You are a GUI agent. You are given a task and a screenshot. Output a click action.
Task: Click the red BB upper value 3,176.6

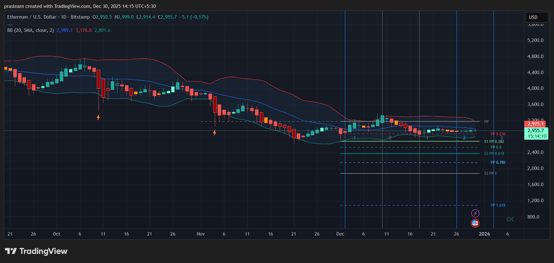[x=84, y=30]
